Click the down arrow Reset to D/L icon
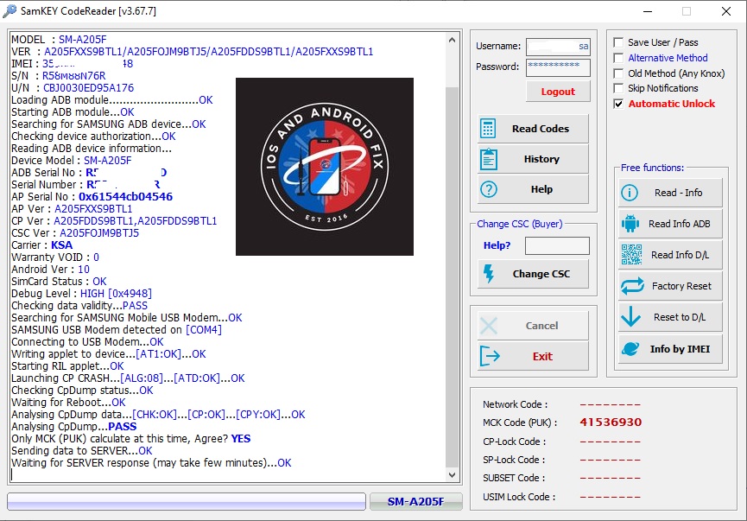The width and height of the screenshot is (747, 521). point(630,317)
